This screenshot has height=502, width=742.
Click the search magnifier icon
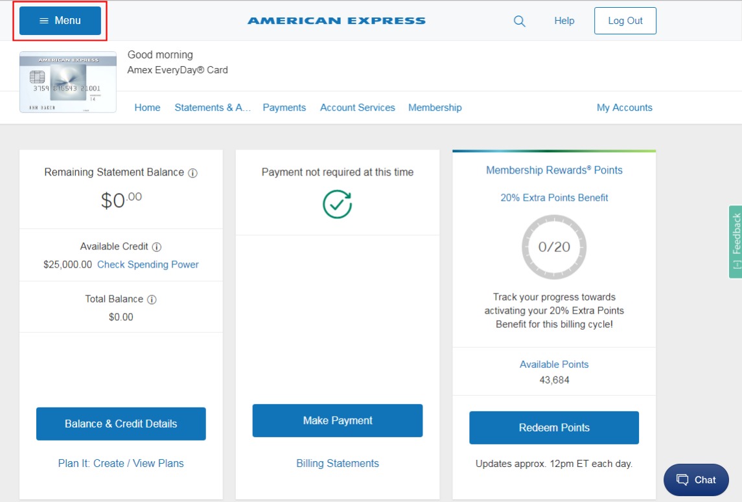point(519,21)
